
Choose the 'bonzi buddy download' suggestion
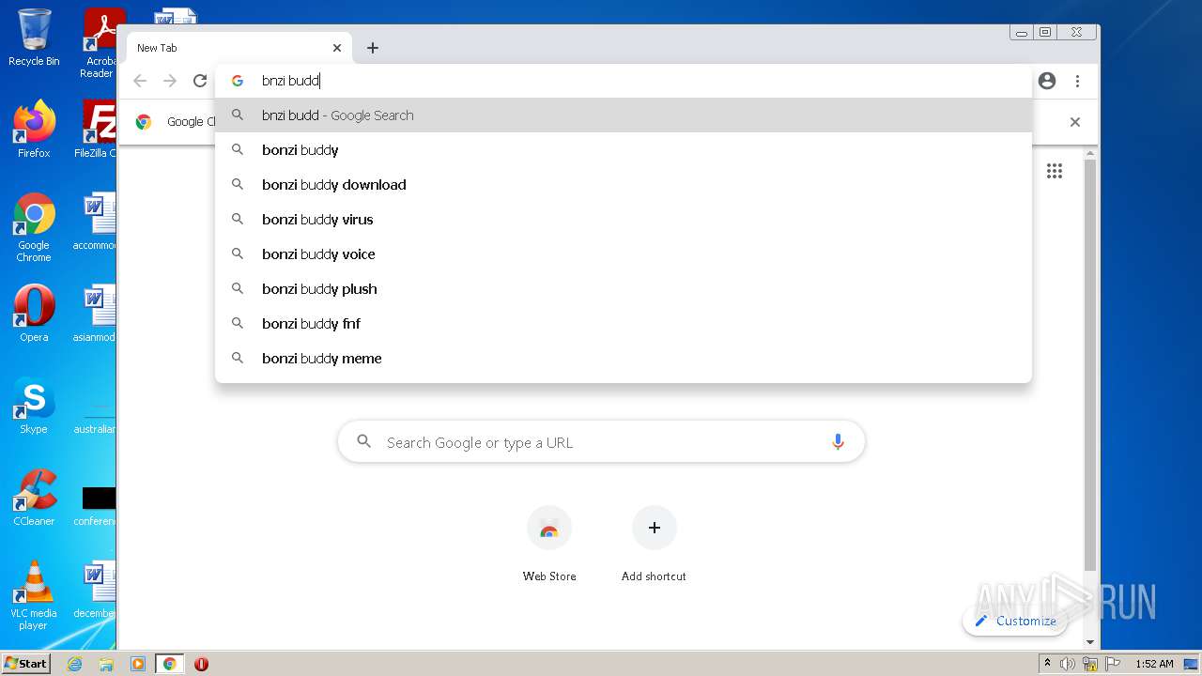coord(624,185)
